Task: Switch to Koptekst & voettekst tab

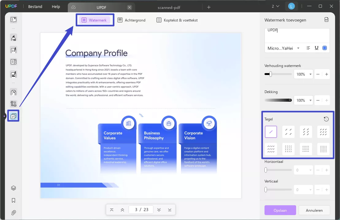Action: [177, 20]
